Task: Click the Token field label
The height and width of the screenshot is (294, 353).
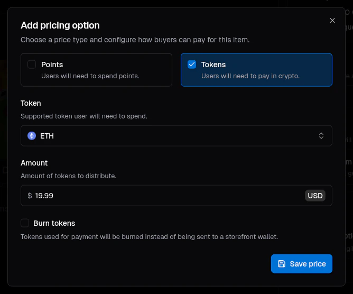Action: (31, 103)
